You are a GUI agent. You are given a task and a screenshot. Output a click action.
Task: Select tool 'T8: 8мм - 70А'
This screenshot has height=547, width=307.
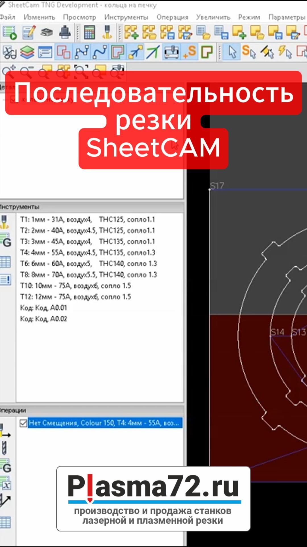88,275
